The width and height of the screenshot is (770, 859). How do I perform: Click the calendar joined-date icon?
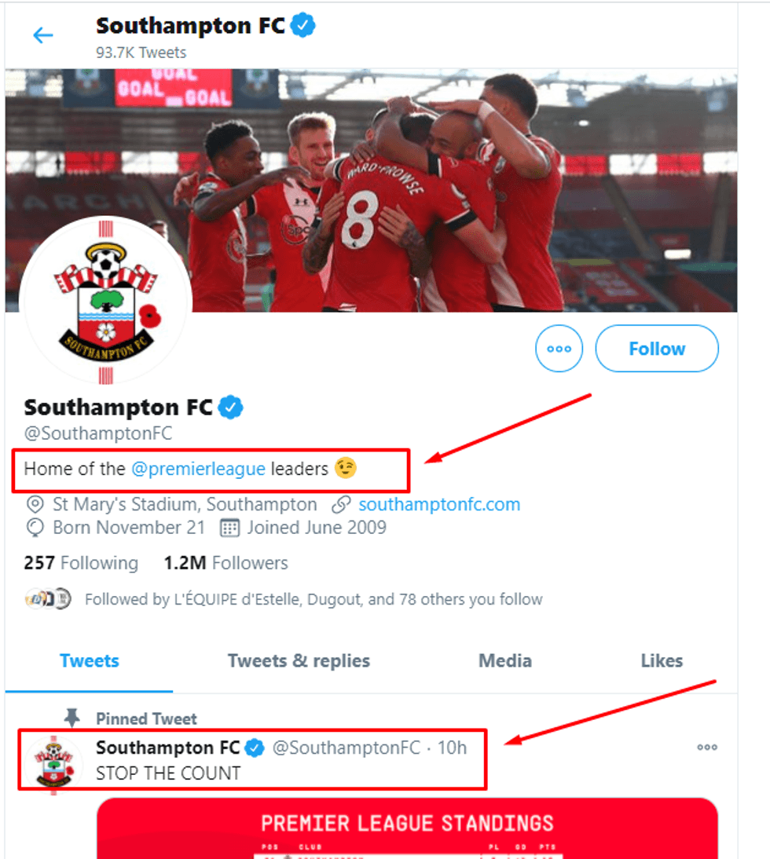click(x=229, y=528)
